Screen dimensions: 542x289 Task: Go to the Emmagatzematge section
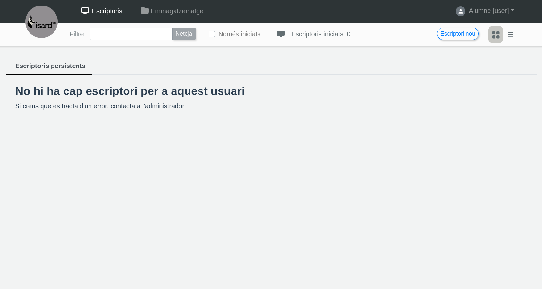tap(177, 11)
